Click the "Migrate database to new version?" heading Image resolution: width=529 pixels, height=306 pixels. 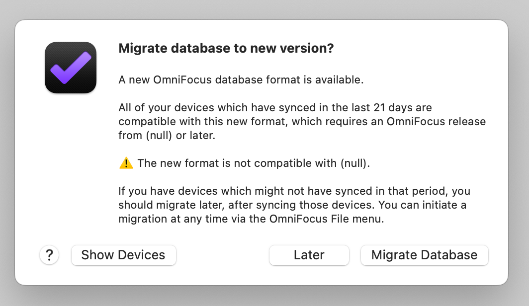(x=226, y=48)
